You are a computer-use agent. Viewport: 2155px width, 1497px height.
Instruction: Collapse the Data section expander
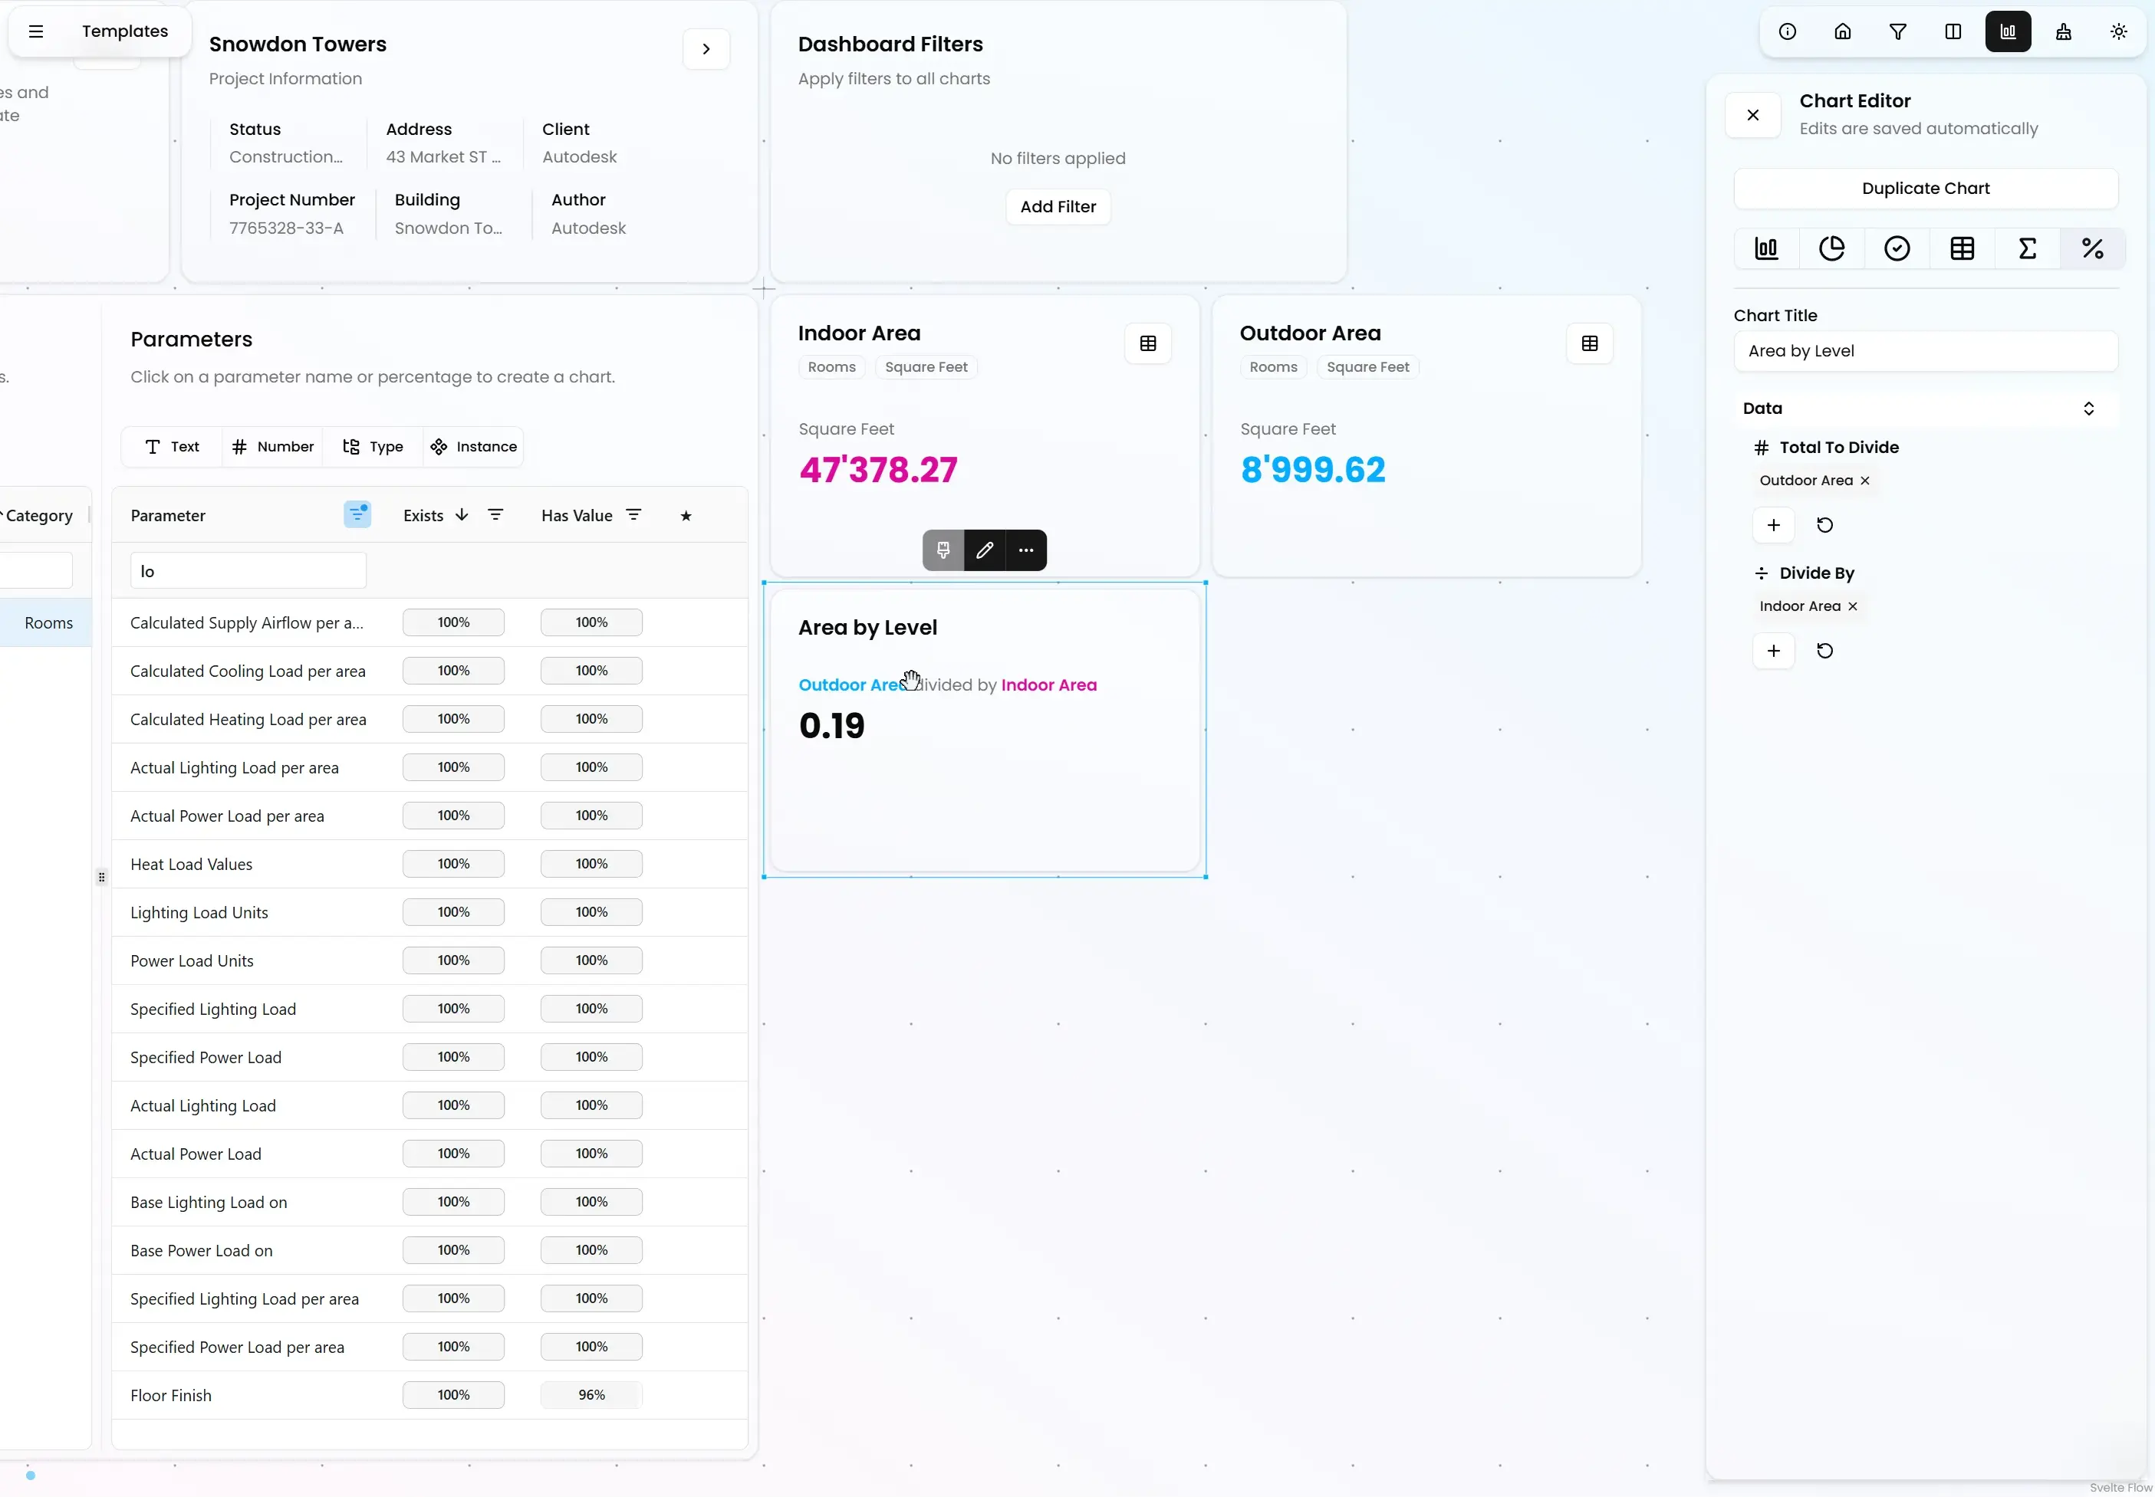tap(2088, 408)
